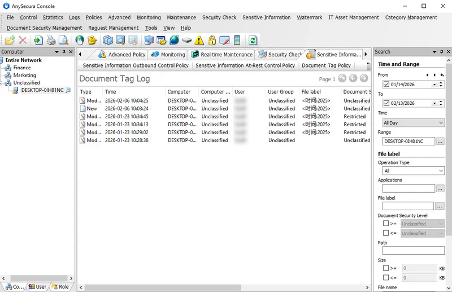This screenshot has width=452, height=292.
Task: Open print preview magnifier page icon
Action: tap(63, 40)
